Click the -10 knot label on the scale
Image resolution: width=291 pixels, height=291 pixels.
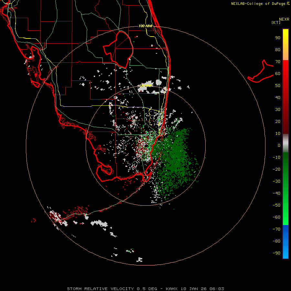(276, 157)
